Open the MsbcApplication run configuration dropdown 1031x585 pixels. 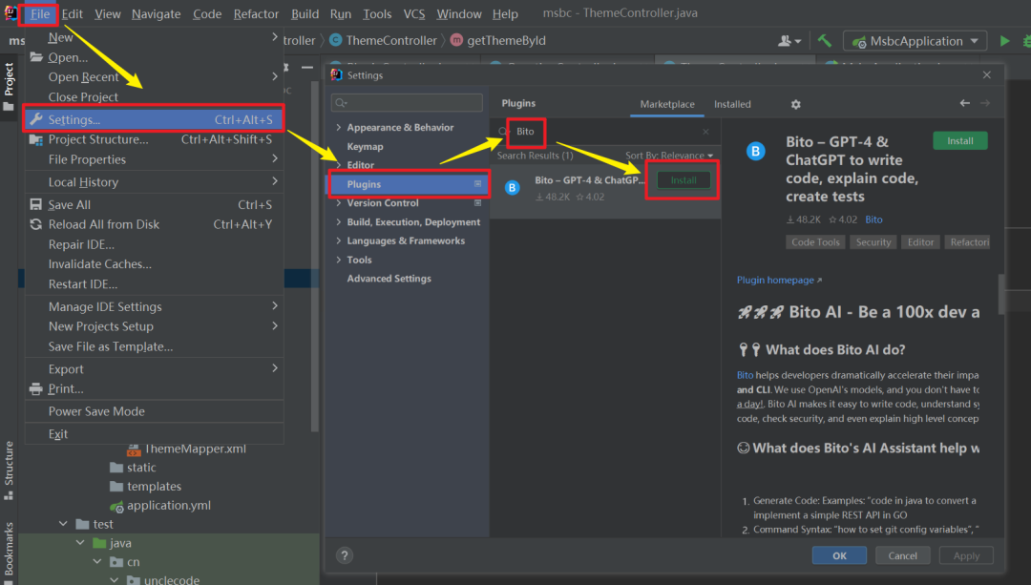pyautogui.click(x=915, y=41)
